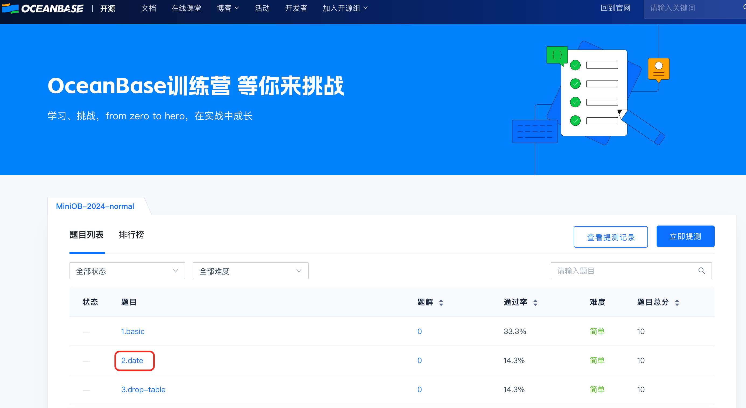Focus the 请输入题目 search field
Screen dimensions: 746x408
(631, 271)
